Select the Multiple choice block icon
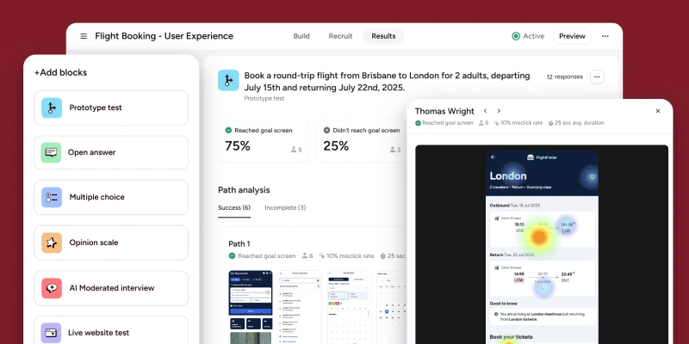This screenshot has width=689, height=344. point(52,197)
